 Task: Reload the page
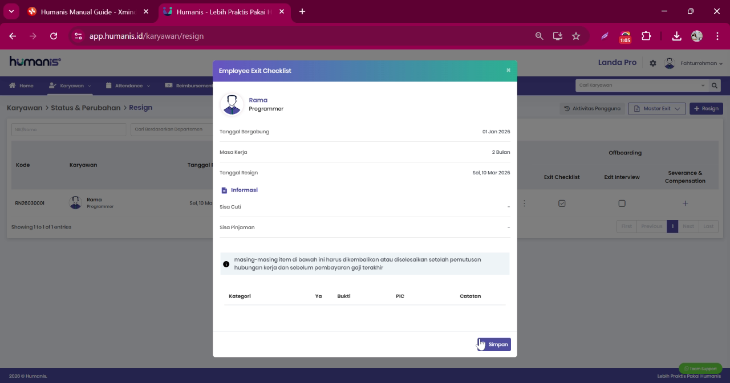click(54, 36)
